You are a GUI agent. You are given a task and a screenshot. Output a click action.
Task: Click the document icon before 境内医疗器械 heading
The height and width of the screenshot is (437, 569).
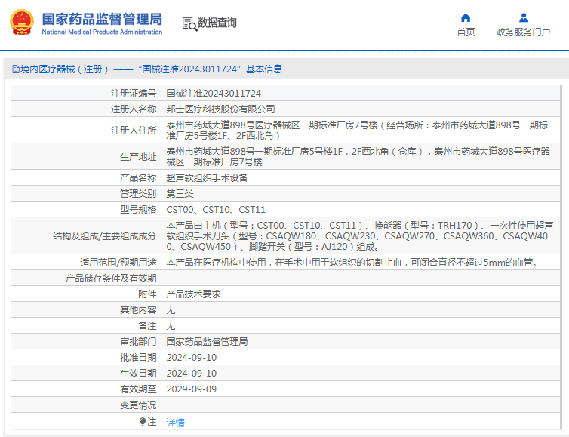click(x=14, y=69)
